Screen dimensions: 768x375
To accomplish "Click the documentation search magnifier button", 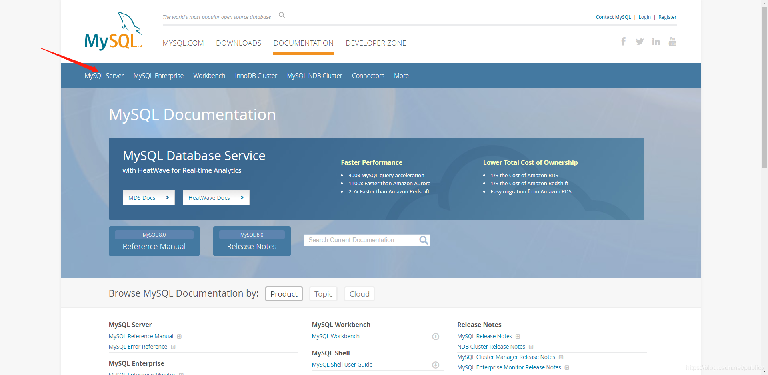I will [424, 240].
